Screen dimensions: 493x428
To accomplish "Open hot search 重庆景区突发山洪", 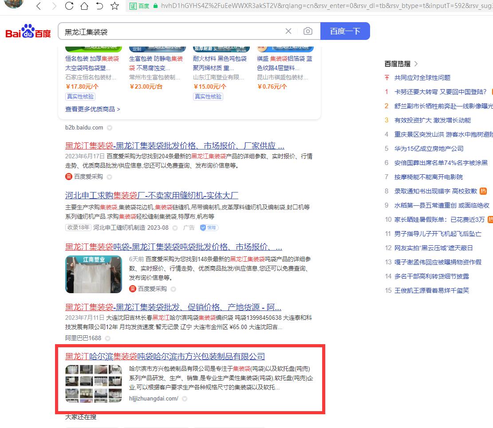I will coord(443,134).
